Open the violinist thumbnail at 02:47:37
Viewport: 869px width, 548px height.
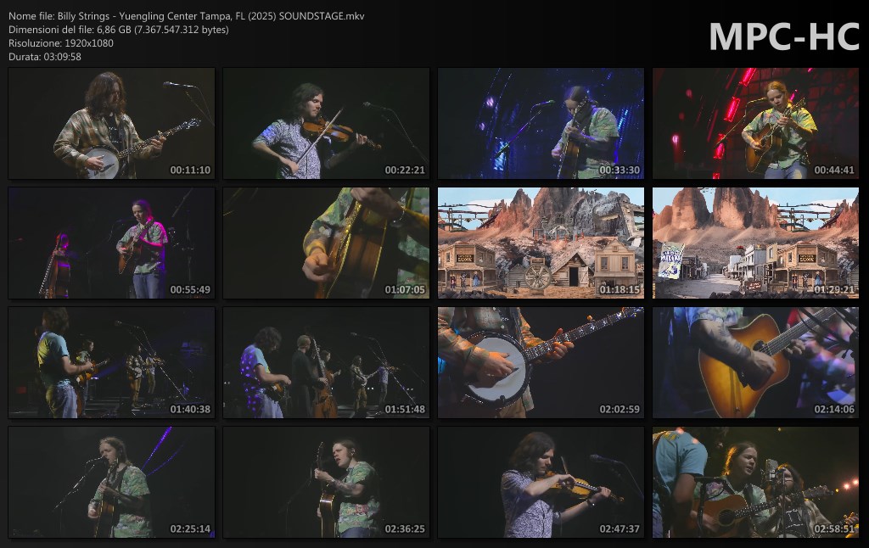coord(541,483)
